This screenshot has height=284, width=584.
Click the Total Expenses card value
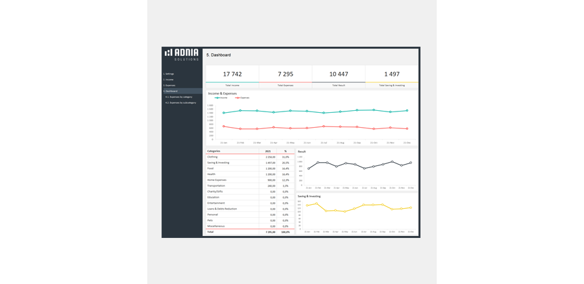(x=285, y=74)
